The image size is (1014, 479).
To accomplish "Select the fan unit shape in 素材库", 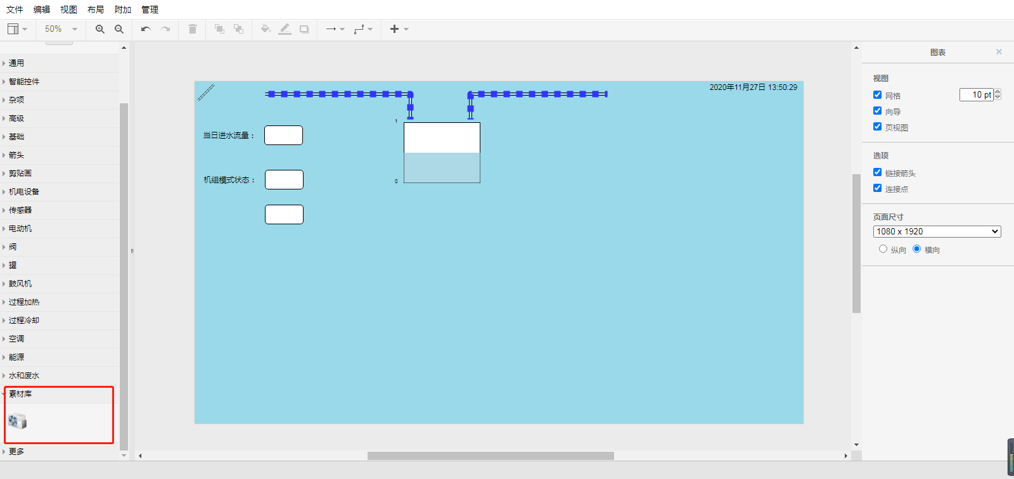I will point(17,421).
